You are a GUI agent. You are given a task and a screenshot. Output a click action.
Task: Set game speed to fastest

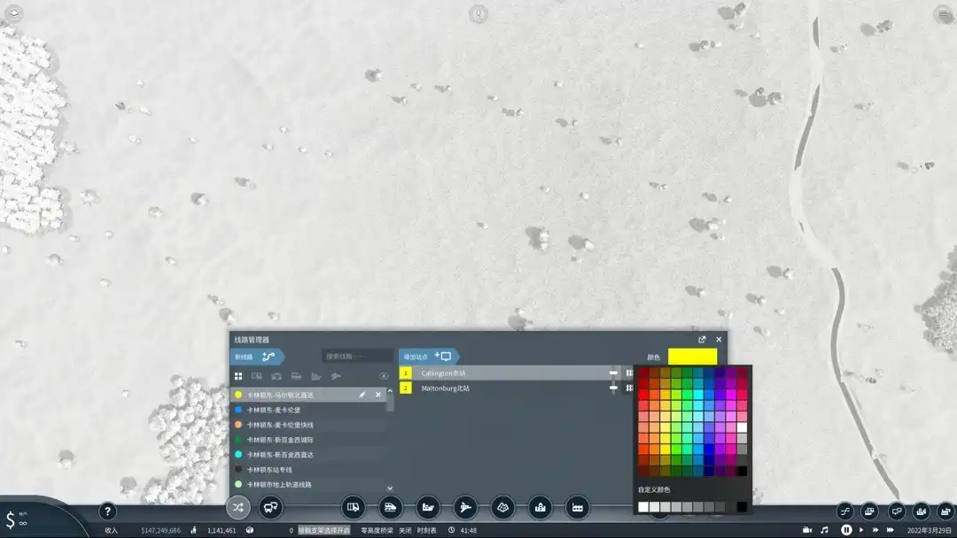point(891,529)
